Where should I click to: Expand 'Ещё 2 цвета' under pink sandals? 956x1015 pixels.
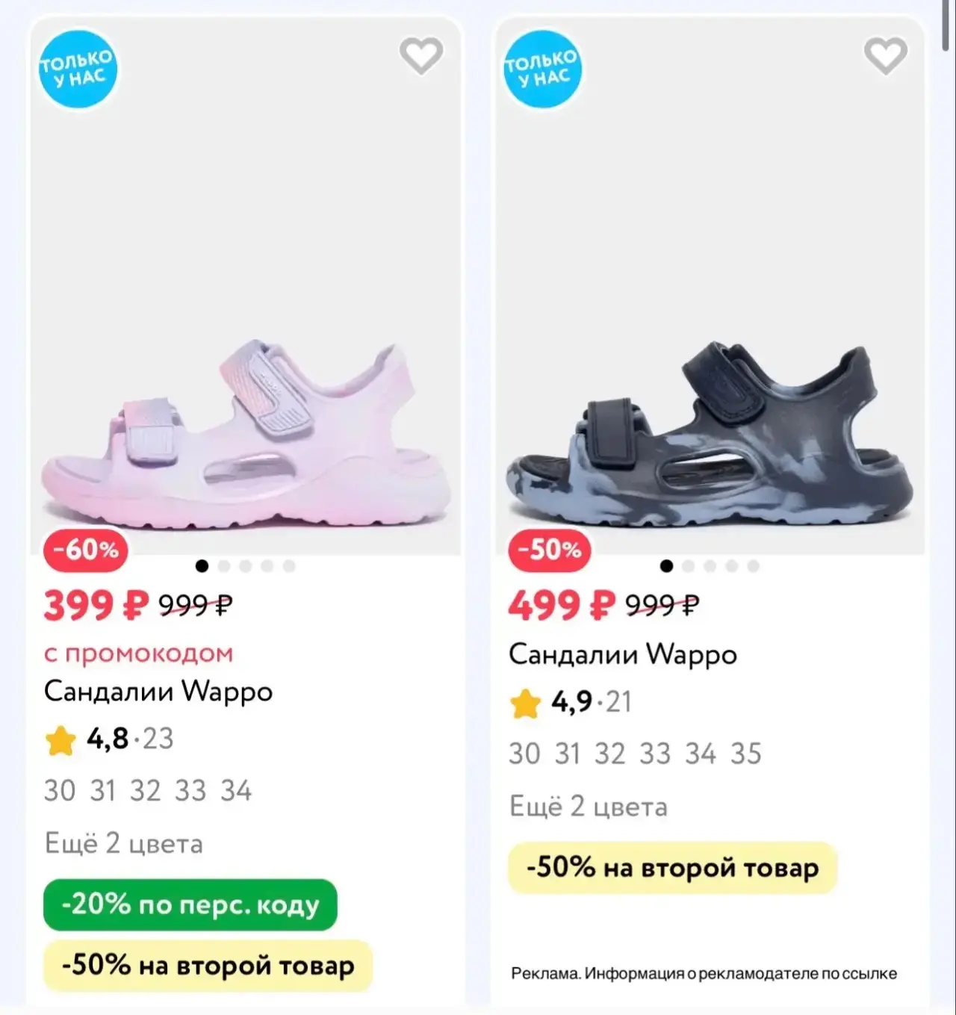click(124, 844)
